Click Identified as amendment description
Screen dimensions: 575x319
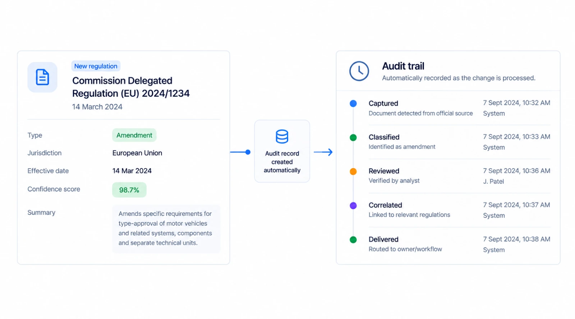pos(402,147)
